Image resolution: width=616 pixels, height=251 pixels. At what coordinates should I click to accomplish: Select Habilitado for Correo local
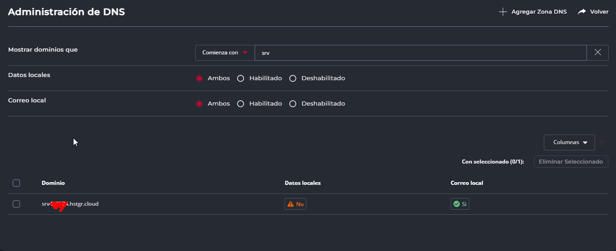coord(241,104)
